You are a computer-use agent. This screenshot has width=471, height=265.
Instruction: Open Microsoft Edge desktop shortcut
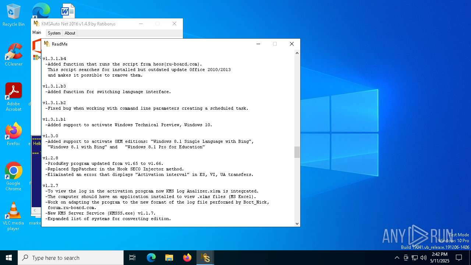coord(41,10)
